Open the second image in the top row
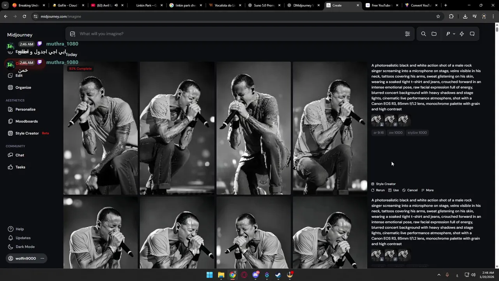Screen dimensions: 499x281 (x=177, y=128)
